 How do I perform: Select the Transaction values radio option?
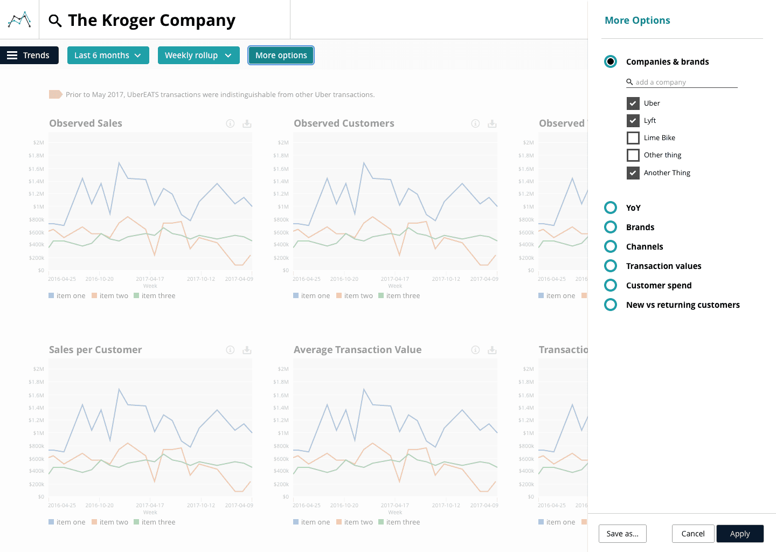pos(611,266)
